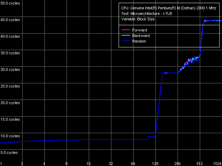
Task: Click the x-axis label 16
Action: pos(88,164)
